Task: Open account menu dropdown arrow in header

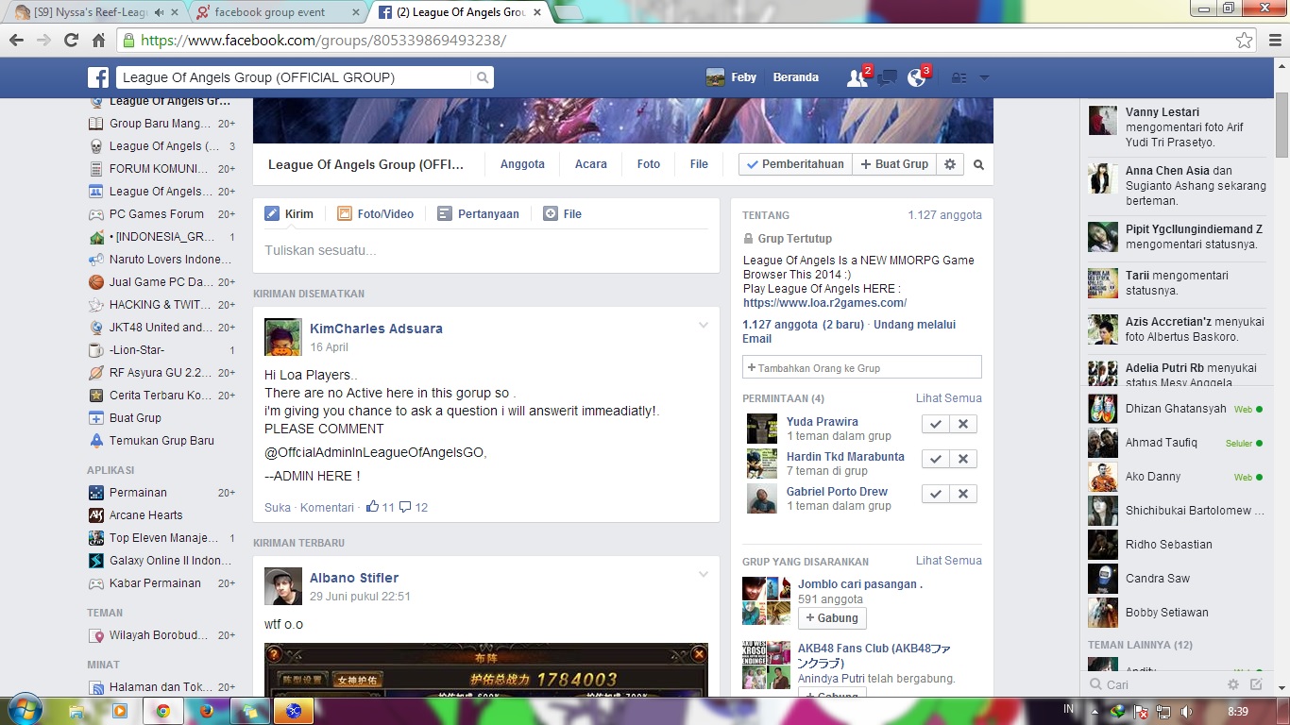Action: [984, 78]
